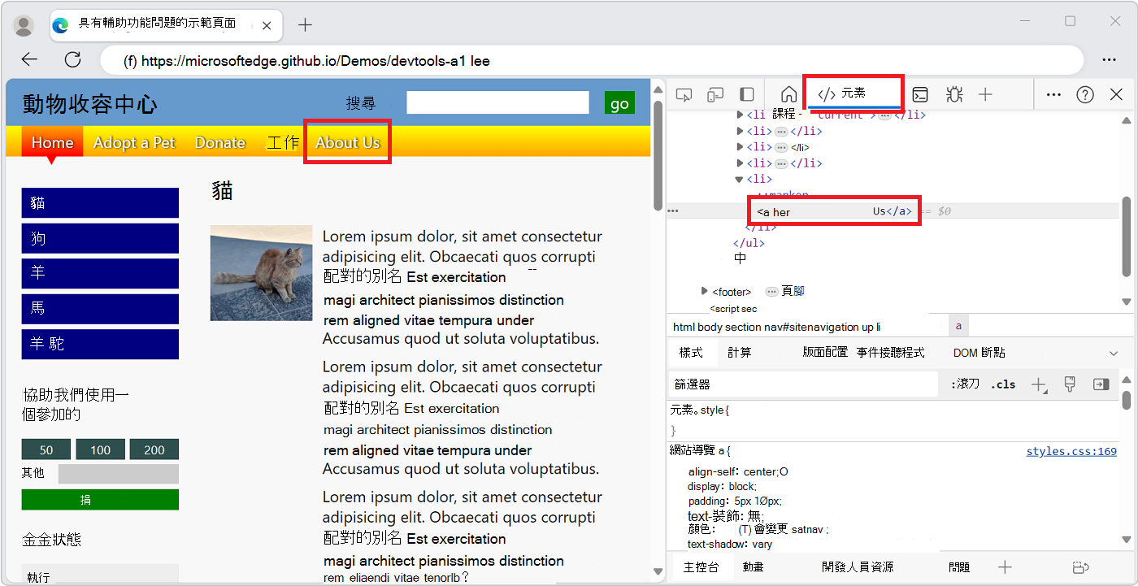The width and height of the screenshot is (1138, 586).
Task: Open the overflow tabs chevron in Styles bar
Action: click(1113, 352)
